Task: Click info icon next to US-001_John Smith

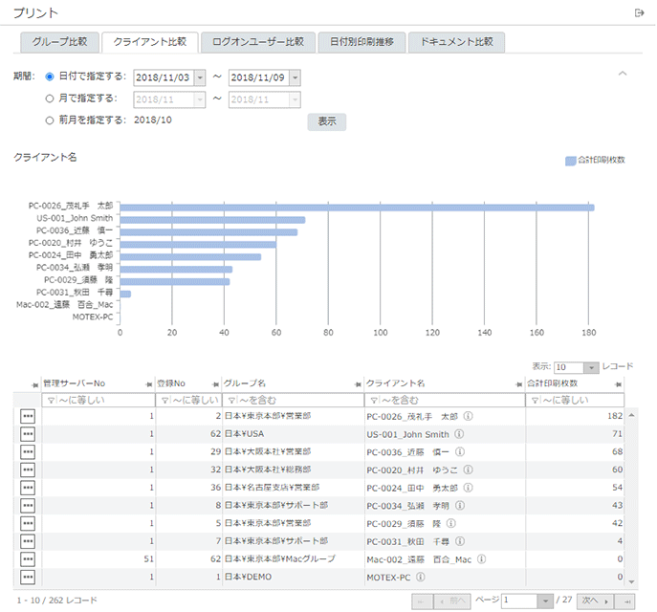Action: [x=458, y=433]
